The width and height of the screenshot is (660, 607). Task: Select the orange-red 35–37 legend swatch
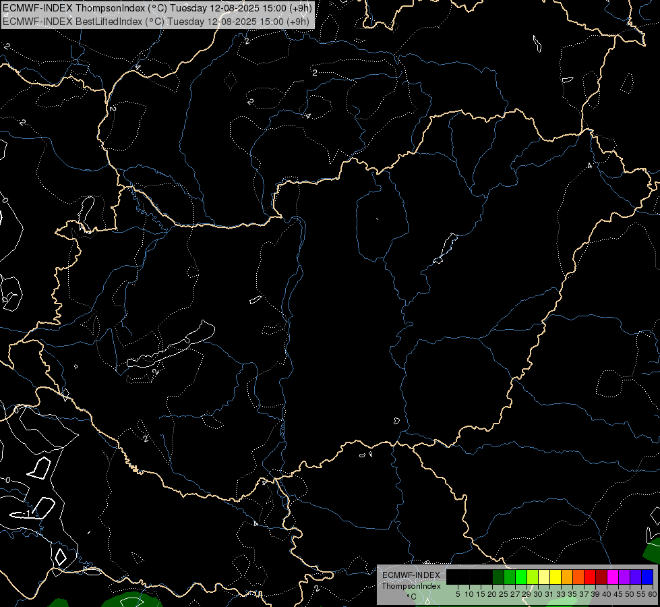(578, 577)
